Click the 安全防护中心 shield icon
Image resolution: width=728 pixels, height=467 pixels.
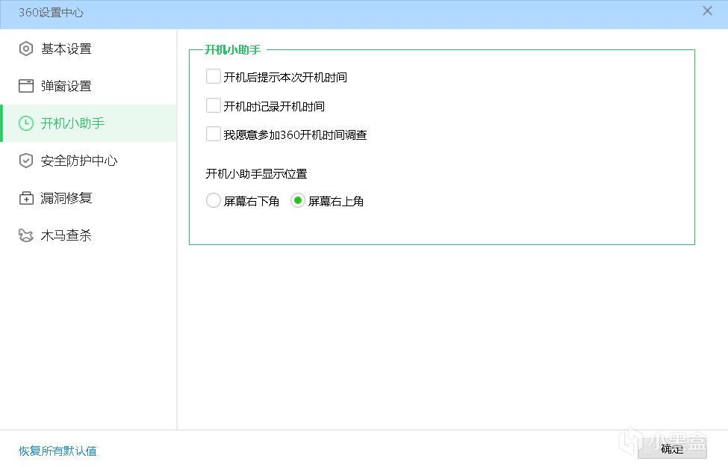click(26, 161)
